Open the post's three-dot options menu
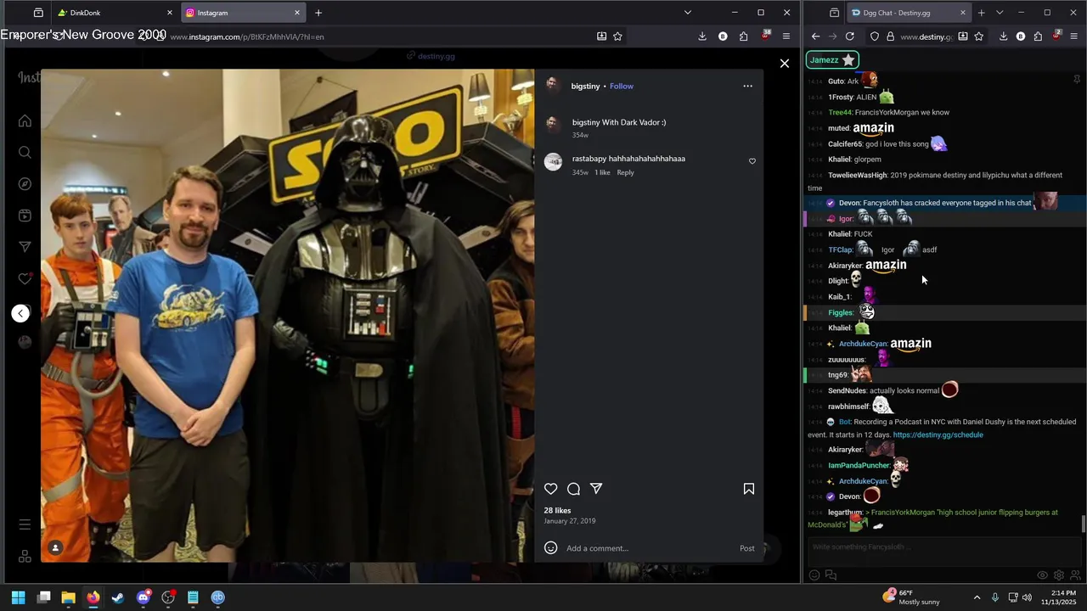Screen dimensions: 1087x611 747,86
